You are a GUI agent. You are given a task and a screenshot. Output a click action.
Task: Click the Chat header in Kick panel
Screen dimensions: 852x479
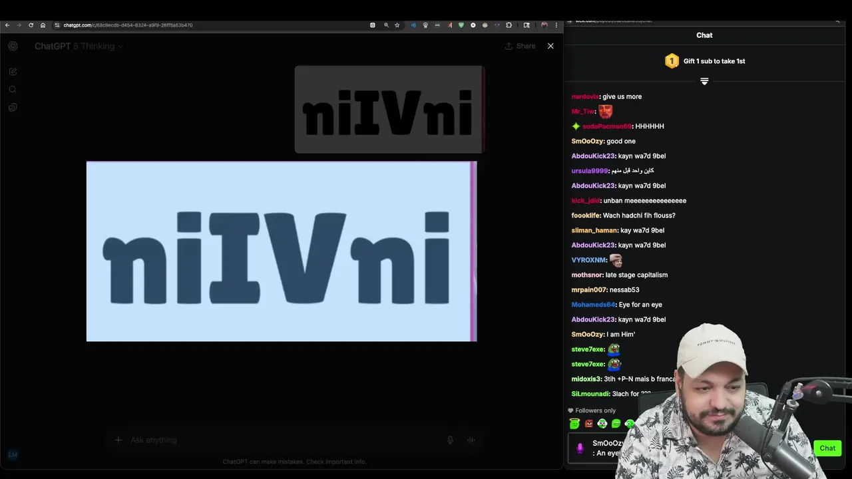tap(704, 35)
